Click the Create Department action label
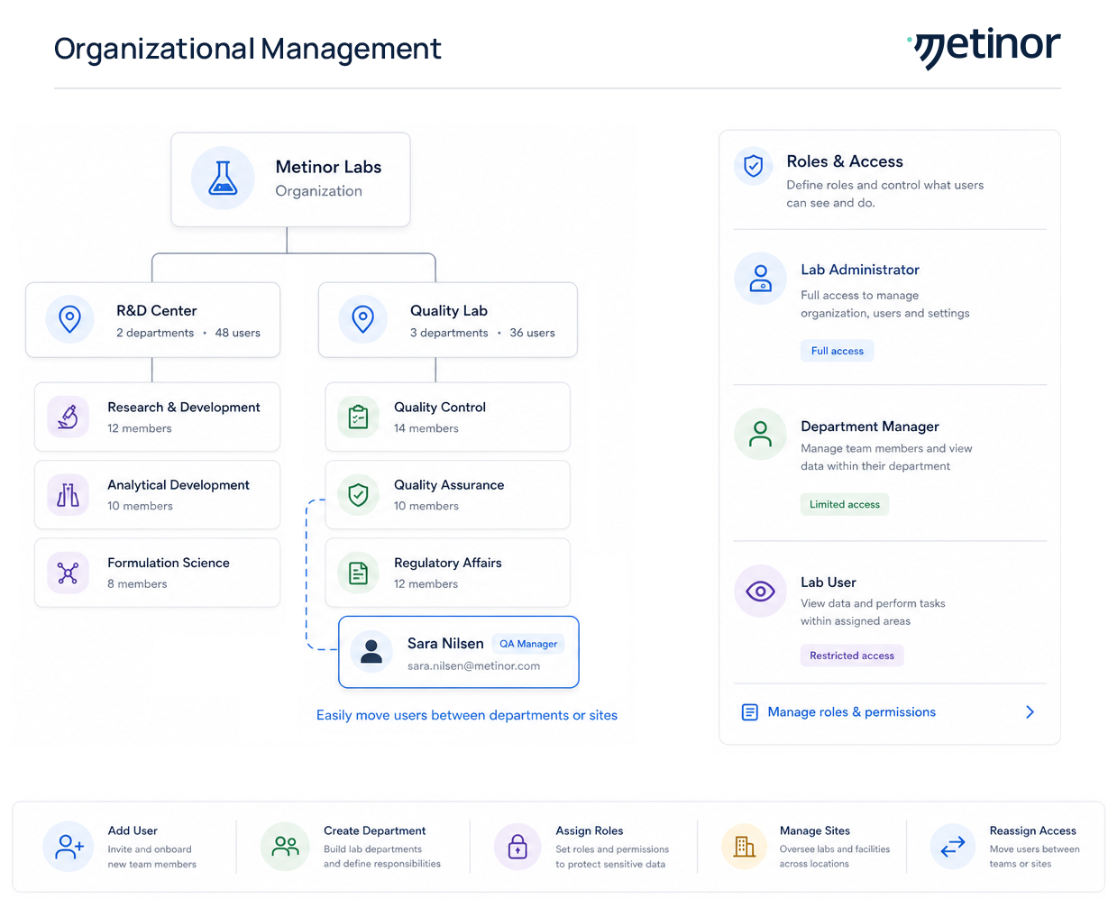 pyautogui.click(x=375, y=830)
